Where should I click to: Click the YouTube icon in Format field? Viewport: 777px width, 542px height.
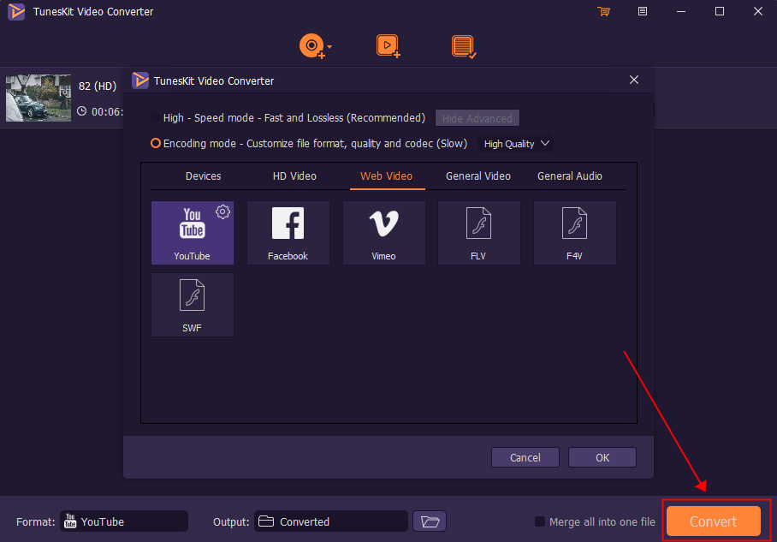[x=70, y=521]
